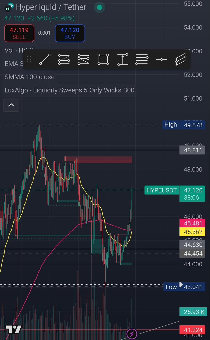Tap the 48.811 horizontal line price label
210x340 pixels.
tap(192, 150)
